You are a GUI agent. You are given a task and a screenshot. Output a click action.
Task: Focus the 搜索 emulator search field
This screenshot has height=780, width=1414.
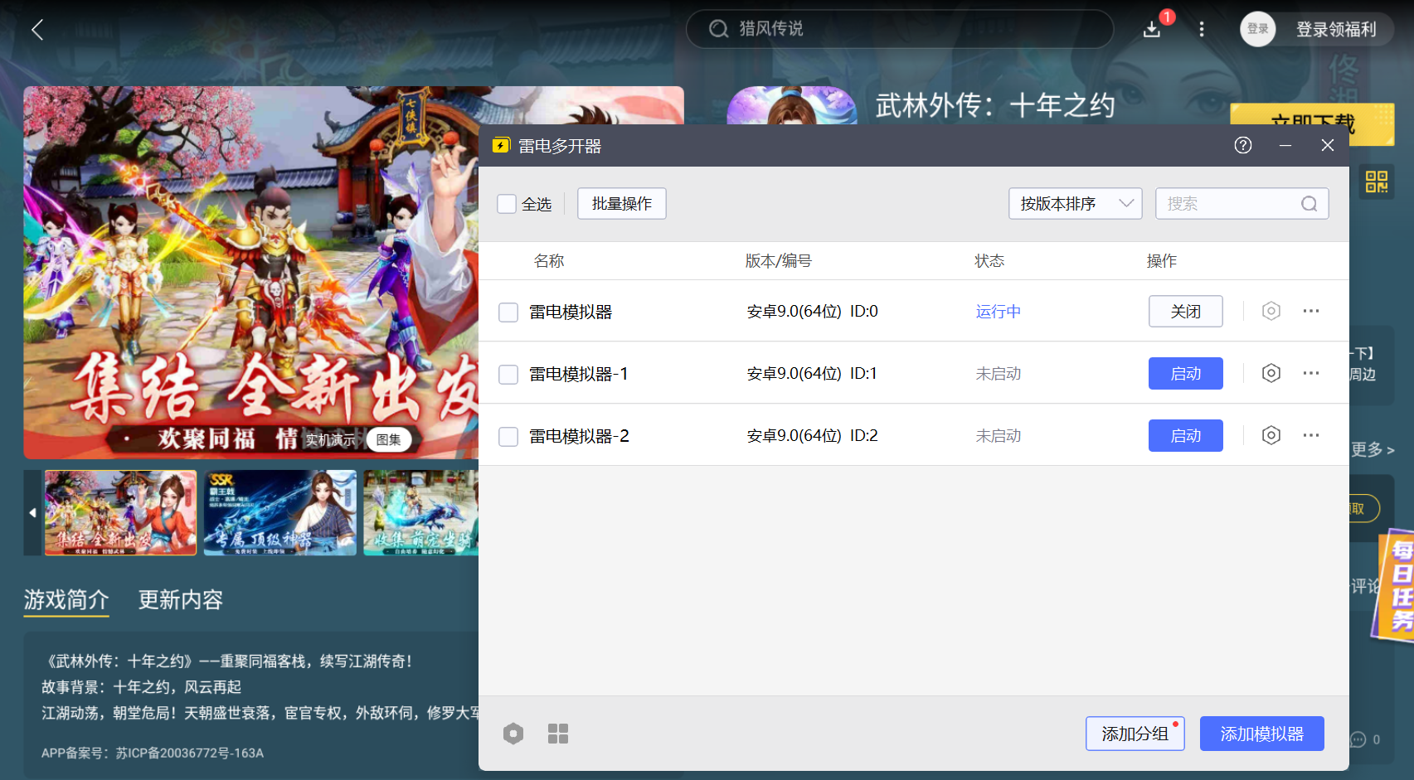[1242, 204]
